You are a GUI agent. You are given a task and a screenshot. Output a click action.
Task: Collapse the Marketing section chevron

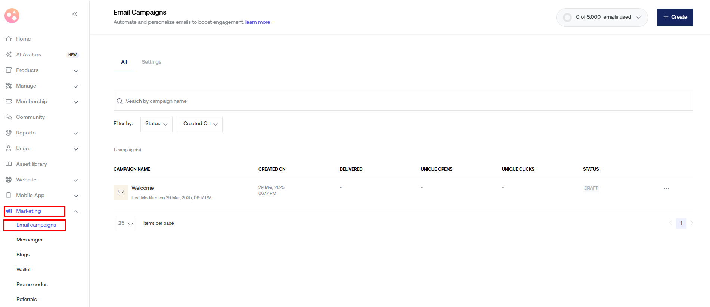(x=76, y=211)
